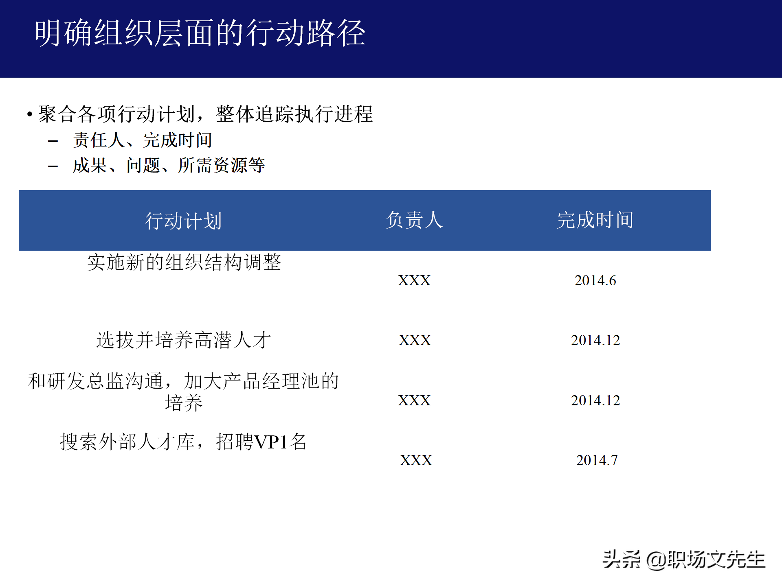Screen dimensions: 782x586
Task: Click the completion date 2014.6
Action: coord(595,280)
